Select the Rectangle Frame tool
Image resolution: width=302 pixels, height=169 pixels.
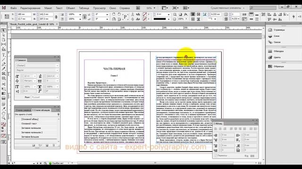click(3, 74)
